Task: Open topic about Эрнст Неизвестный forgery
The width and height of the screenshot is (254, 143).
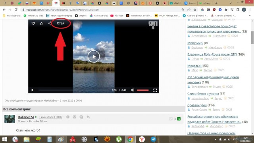Action: point(214,119)
